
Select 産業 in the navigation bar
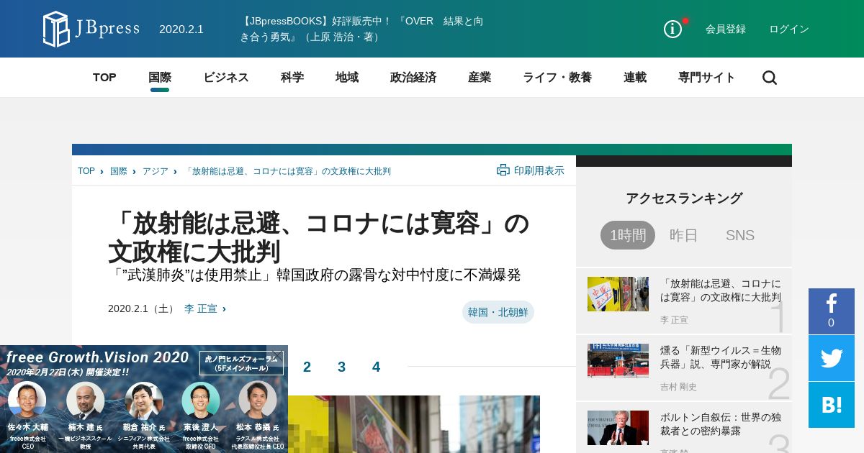(480, 78)
